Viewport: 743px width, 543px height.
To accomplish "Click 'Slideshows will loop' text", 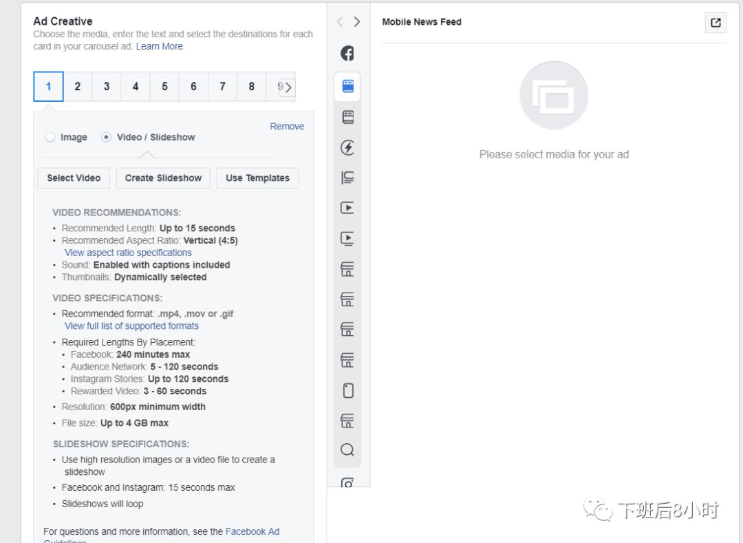I will (103, 504).
